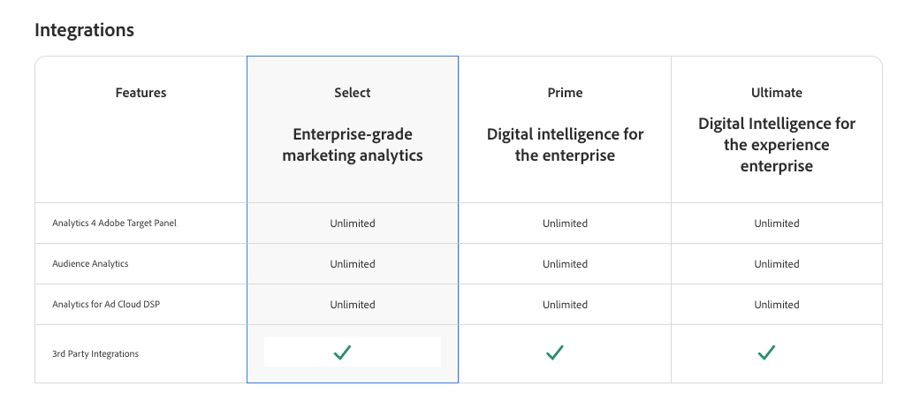The width and height of the screenshot is (920, 394).
Task: Click the Analytics for Ad Cloud DSP label
Action: pyautogui.click(x=106, y=305)
